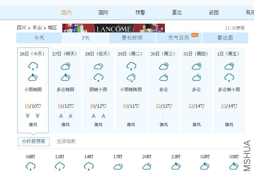254x176 pixels.
Task: Click the rain icon at 08时 hourly forecast
Action: (31, 166)
